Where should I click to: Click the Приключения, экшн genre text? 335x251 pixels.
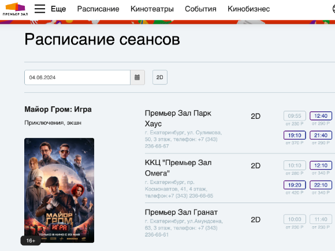pos(53,123)
